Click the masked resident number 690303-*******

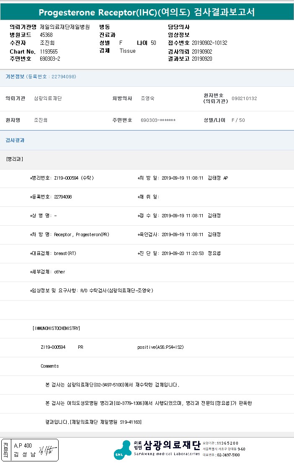pyautogui.click(x=158, y=120)
